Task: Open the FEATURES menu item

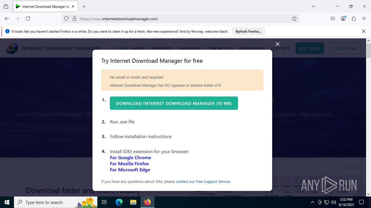Action: (162, 48)
